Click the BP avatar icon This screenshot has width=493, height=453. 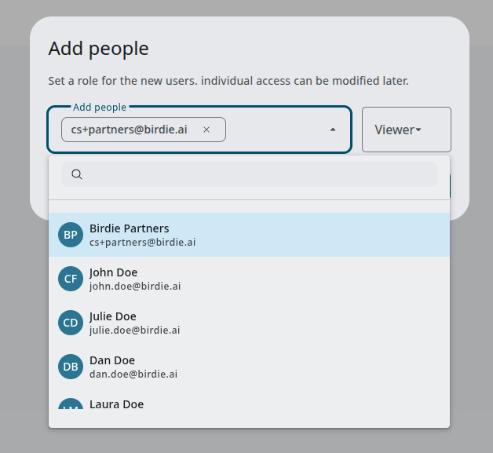(71, 235)
